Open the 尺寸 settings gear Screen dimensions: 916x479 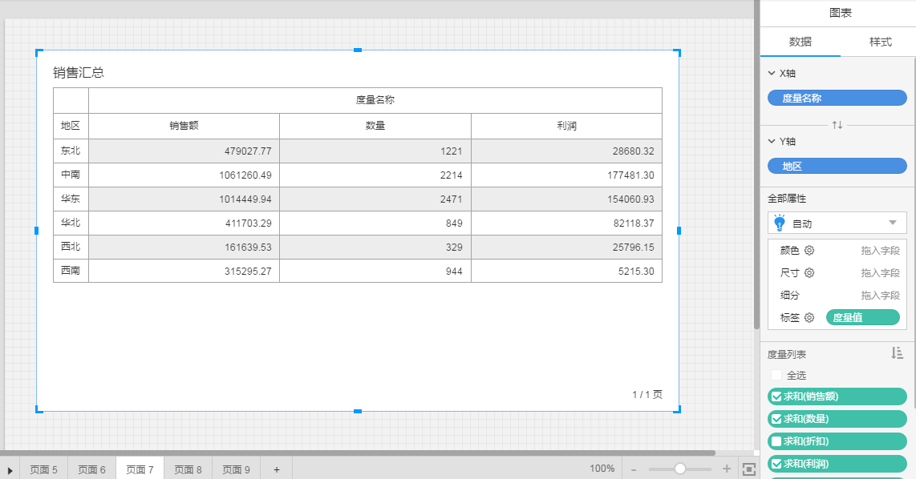tap(809, 273)
